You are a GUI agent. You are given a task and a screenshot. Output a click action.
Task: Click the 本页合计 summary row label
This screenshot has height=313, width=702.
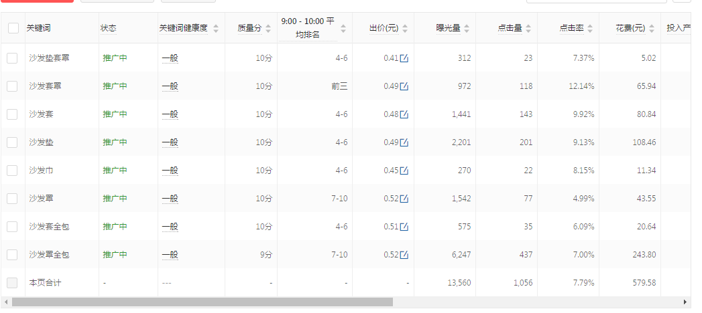[x=45, y=283]
